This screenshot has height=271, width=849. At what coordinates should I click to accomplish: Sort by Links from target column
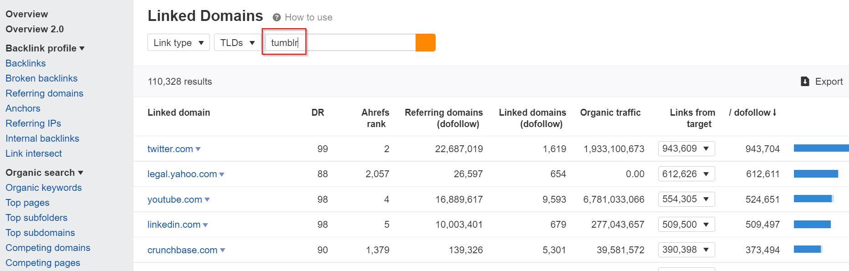[x=692, y=118]
